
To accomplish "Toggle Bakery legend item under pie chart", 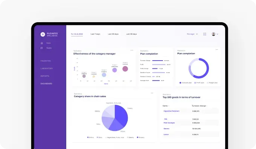I will (130, 137).
